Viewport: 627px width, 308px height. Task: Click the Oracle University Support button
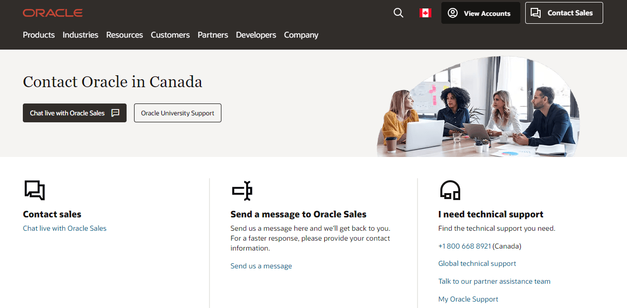(x=178, y=113)
